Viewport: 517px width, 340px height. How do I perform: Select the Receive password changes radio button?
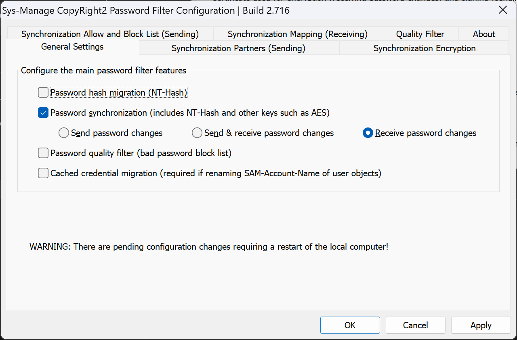coord(368,133)
